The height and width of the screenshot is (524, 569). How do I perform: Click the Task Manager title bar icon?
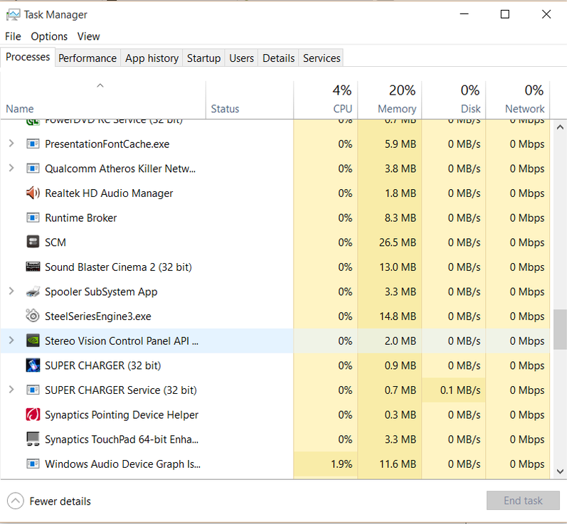click(x=13, y=15)
